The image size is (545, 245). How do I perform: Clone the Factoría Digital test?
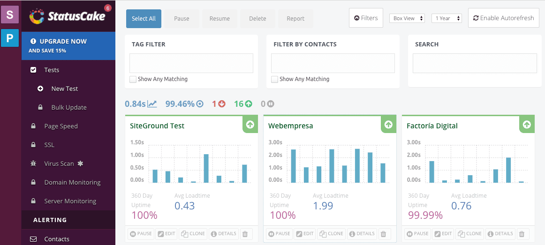(x=470, y=234)
